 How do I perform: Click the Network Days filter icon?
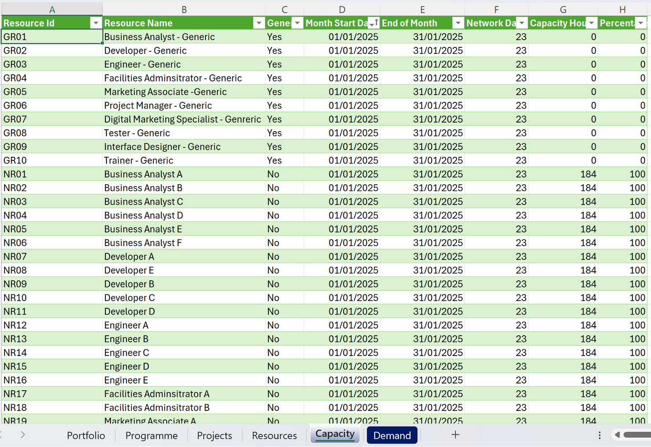[x=522, y=23]
